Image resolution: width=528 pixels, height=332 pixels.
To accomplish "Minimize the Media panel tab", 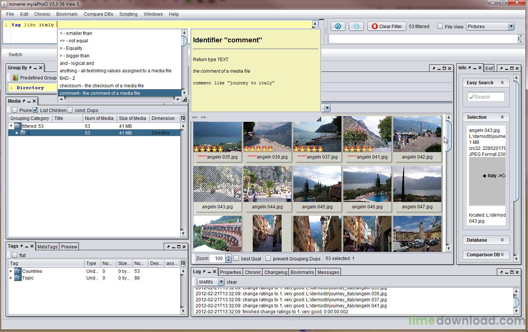I will (x=29, y=101).
